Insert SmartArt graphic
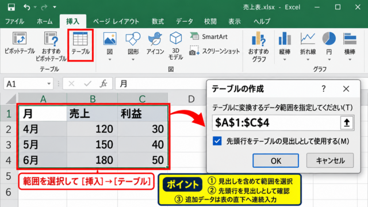Screen dimensions: 368x207 pyautogui.click(x=208, y=37)
